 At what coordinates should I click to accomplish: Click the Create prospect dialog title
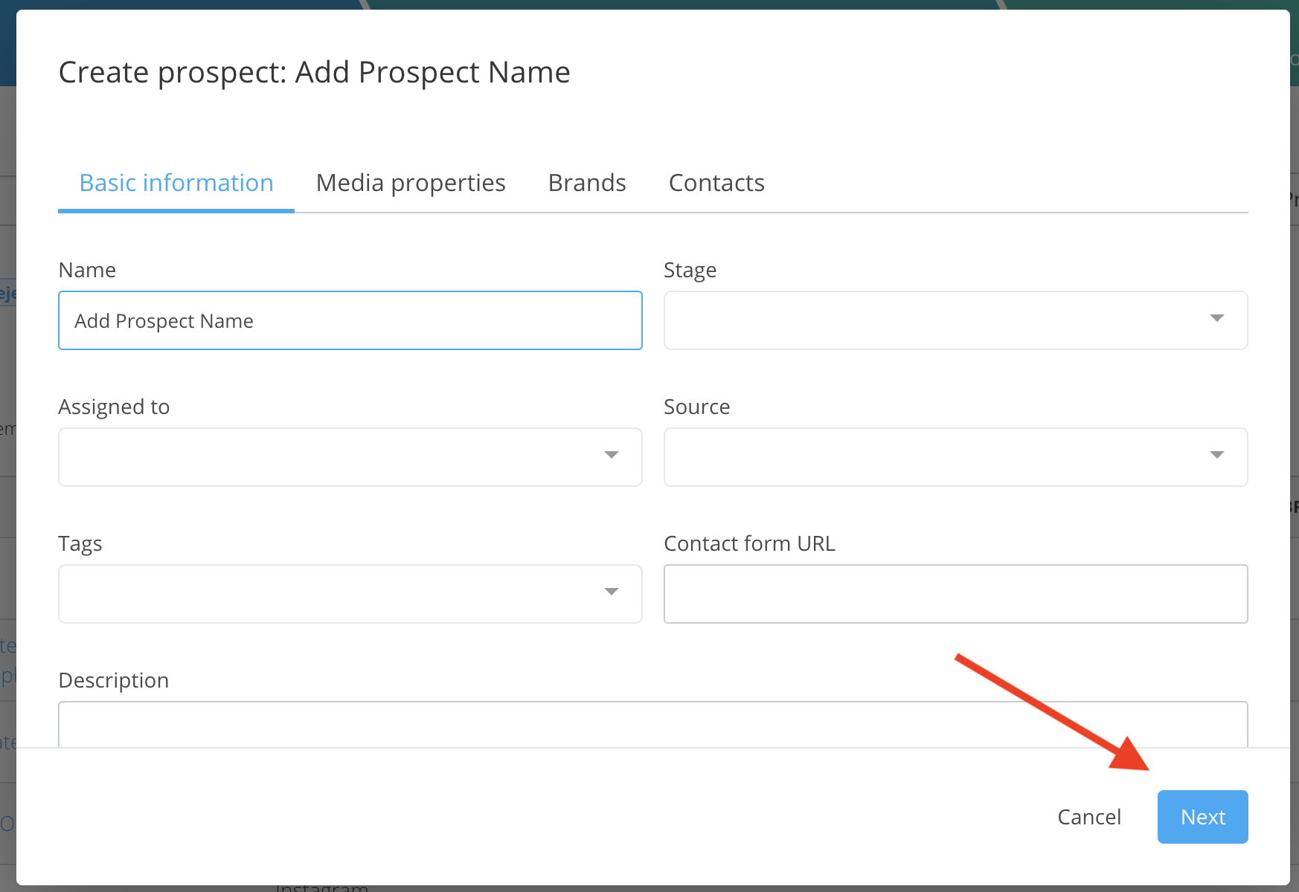(314, 73)
